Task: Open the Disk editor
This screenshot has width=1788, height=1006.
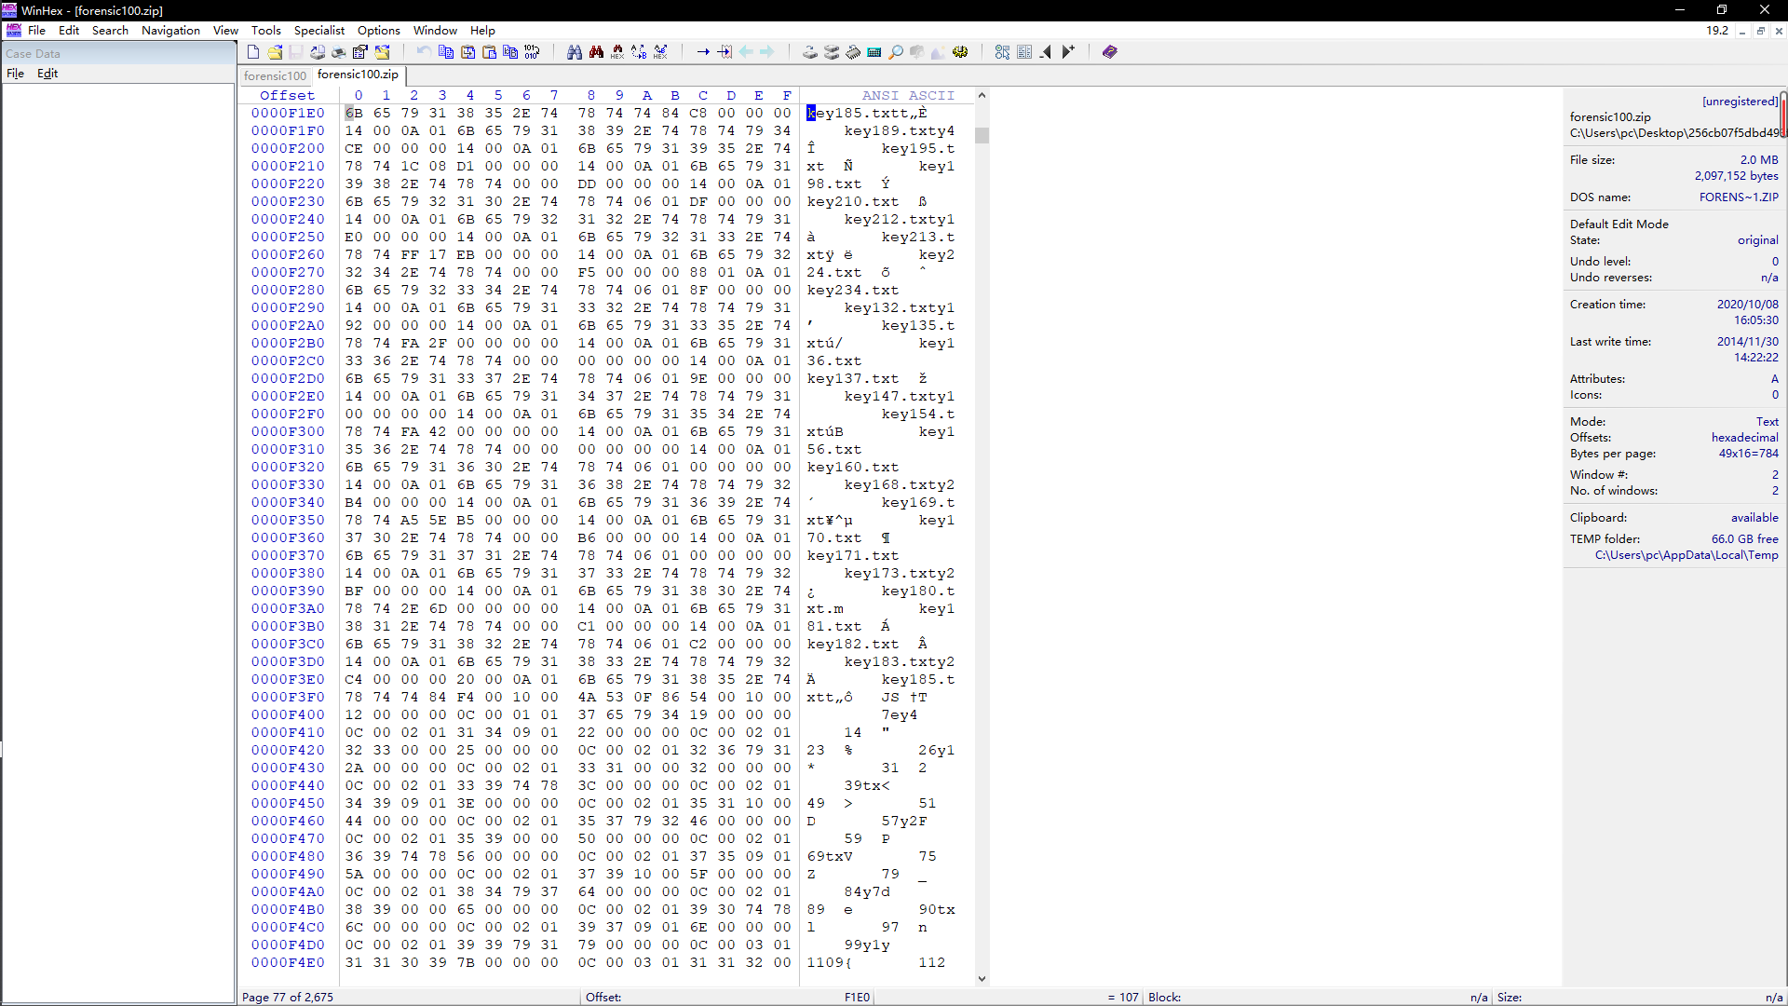Action: 809,51
